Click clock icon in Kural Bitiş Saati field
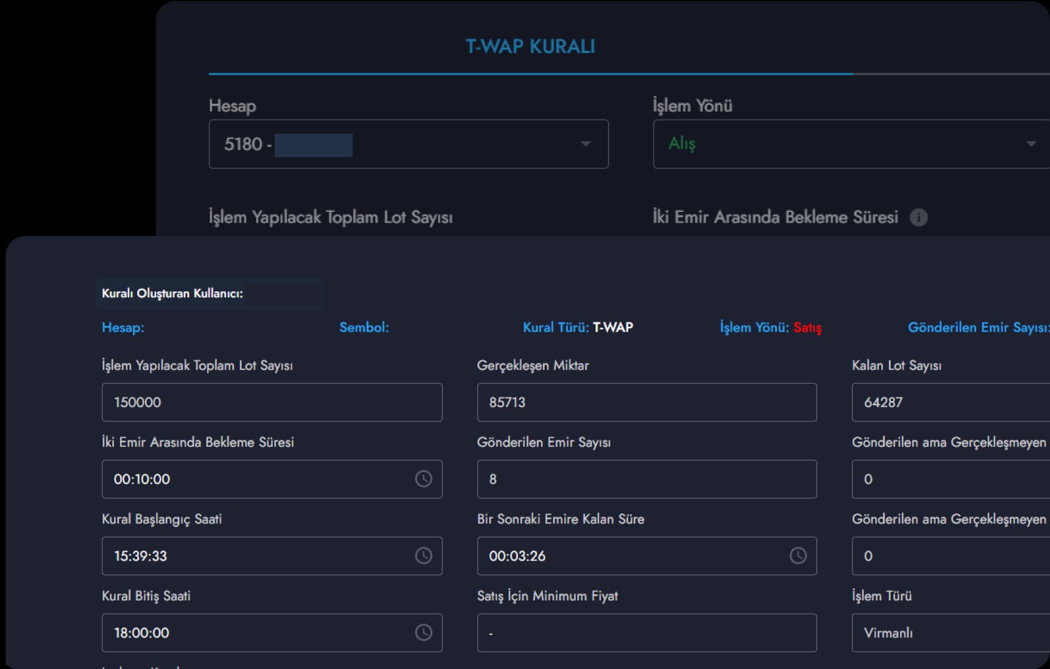 tap(424, 633)
